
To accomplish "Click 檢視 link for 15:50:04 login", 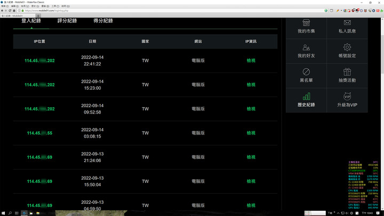I will pos(251,181).
